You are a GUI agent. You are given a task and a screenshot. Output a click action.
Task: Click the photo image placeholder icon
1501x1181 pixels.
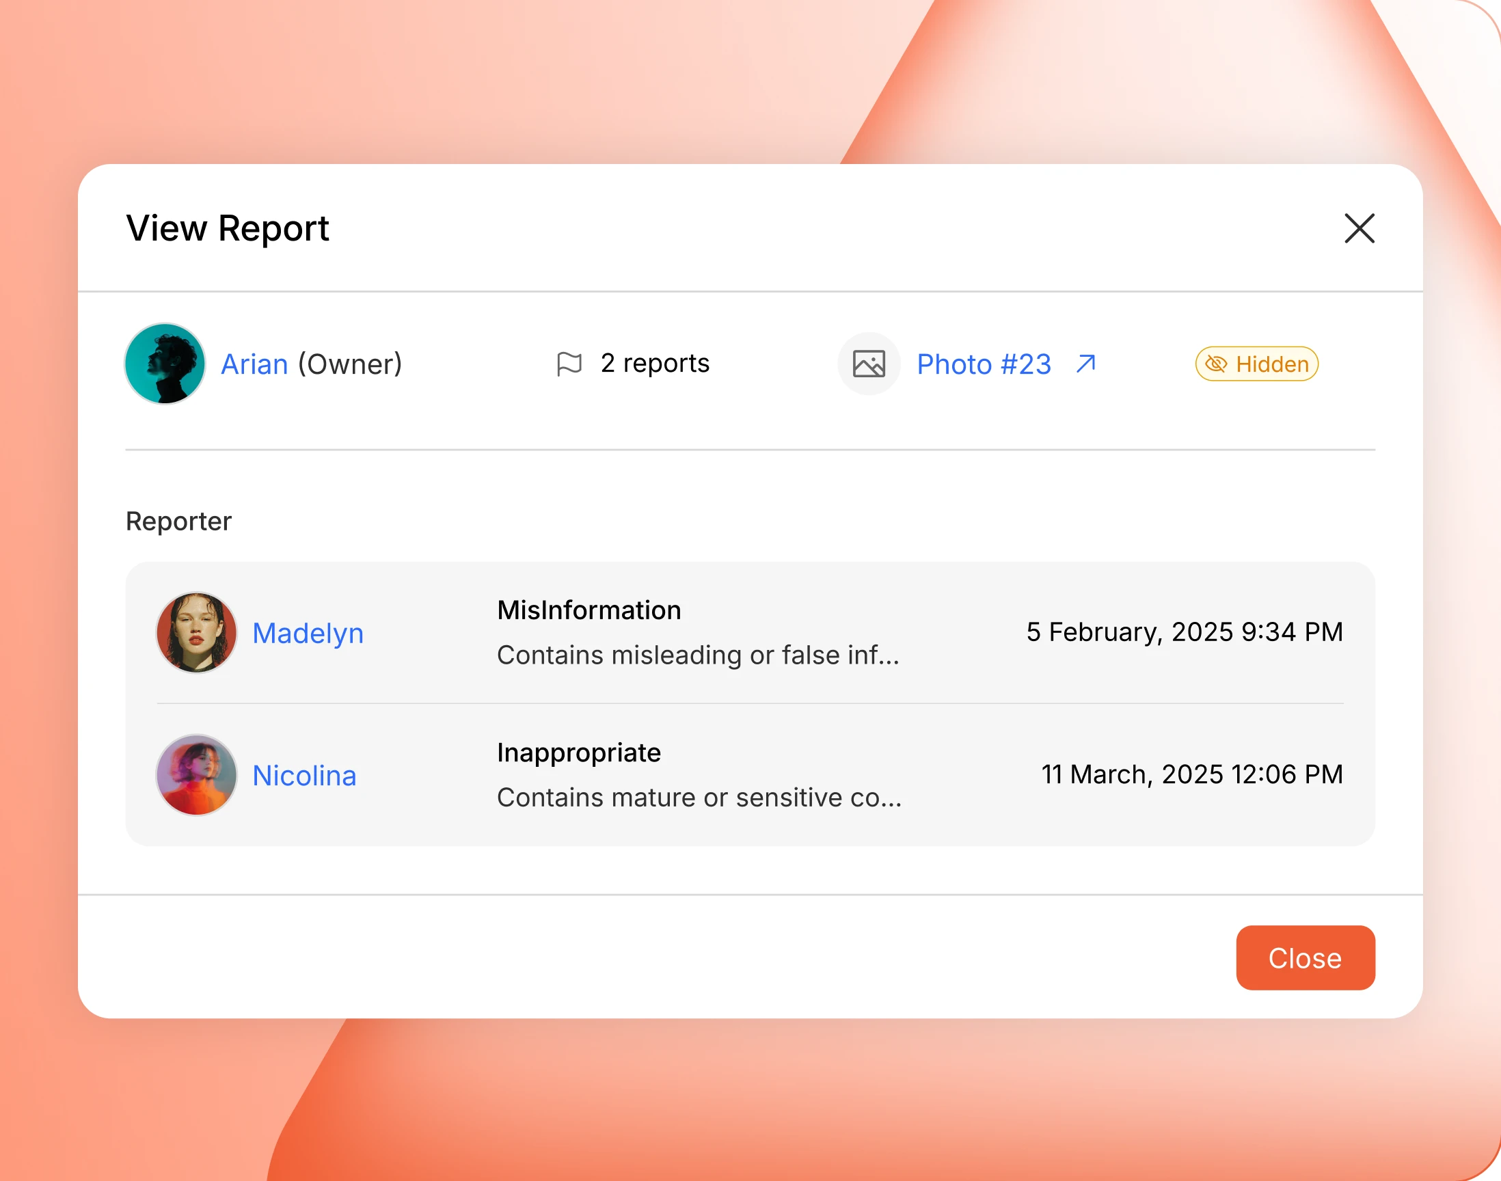pos(868,364)
